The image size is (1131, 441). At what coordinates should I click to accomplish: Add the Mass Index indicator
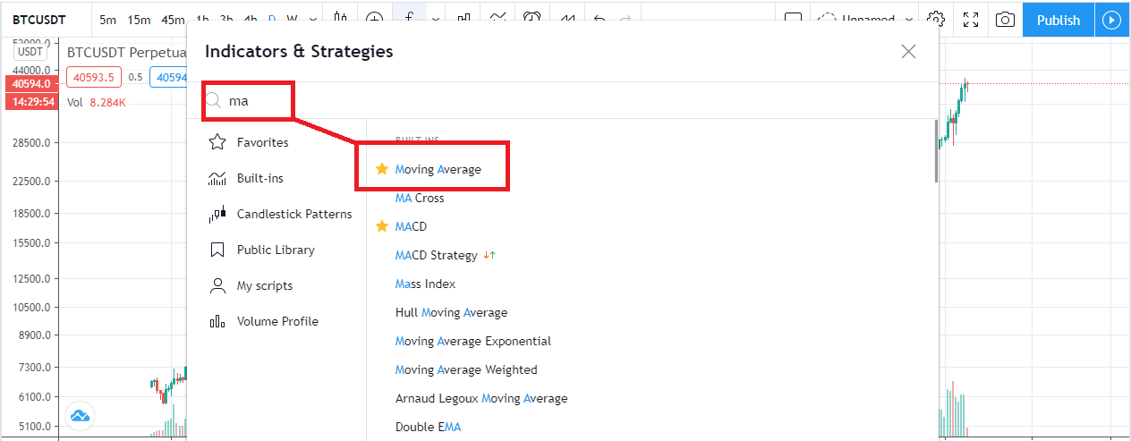425,284
